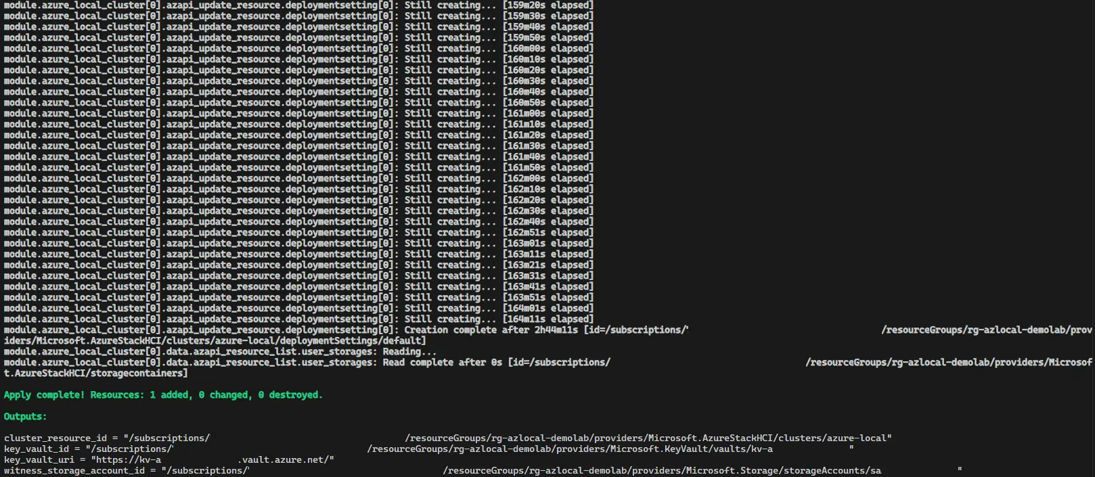The image size is (1095, 477).
Task: Click the '[161m30s elapsed]' timestamp
Action: tap(547, 145)
